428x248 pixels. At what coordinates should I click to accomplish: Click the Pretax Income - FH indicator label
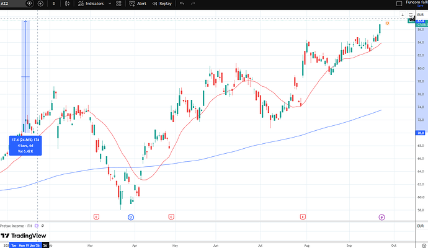pyautogui.click(x=16, y=226)
